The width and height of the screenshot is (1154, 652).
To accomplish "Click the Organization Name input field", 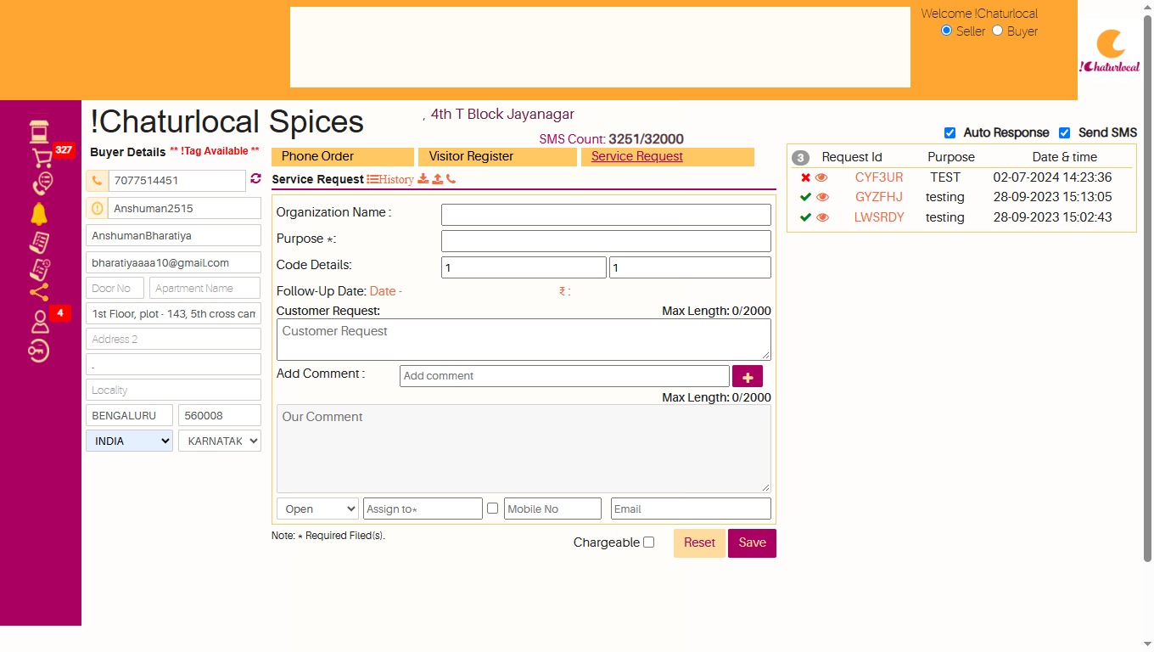I will tap(606, 215).
